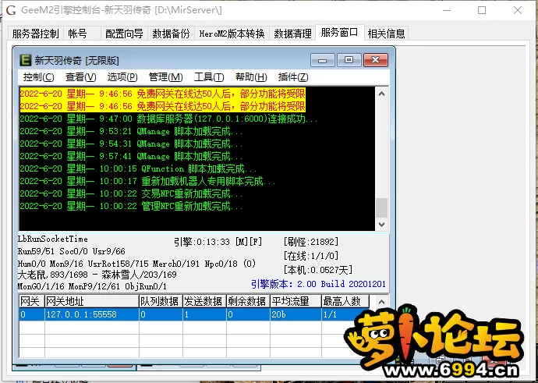Screen dimensions: 538x383
Task: Select the gateway row 127.0.0.1:55558
Action: click(194, 314)
